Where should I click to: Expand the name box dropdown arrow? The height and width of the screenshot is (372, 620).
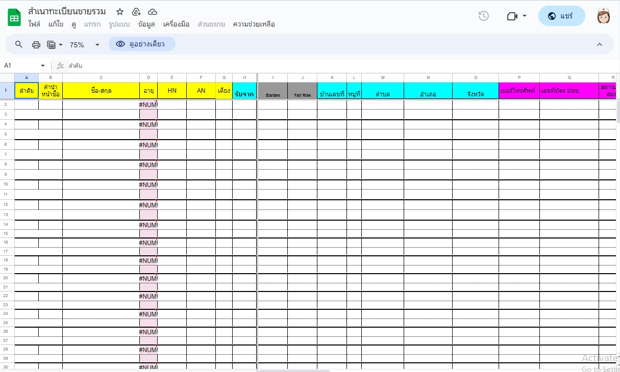point(43,66)
